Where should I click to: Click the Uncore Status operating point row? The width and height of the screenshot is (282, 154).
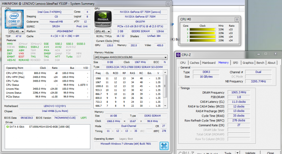pos(47,93)
